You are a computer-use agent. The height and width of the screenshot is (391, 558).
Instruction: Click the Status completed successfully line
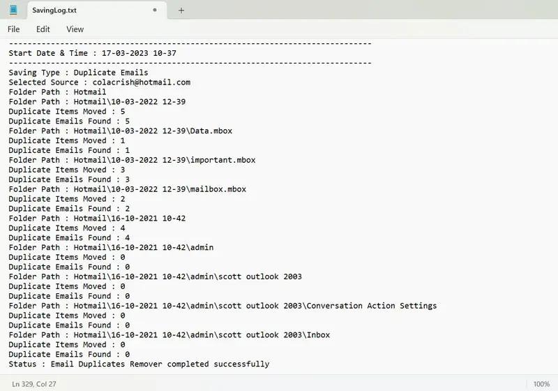pyautogui.click(x=138, y=364)
